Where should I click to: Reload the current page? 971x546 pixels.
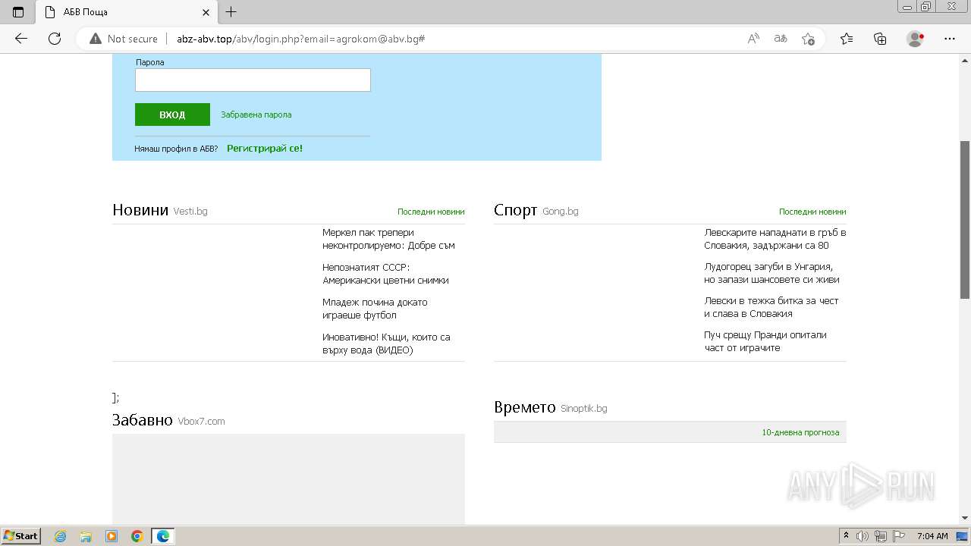point(55,39)
